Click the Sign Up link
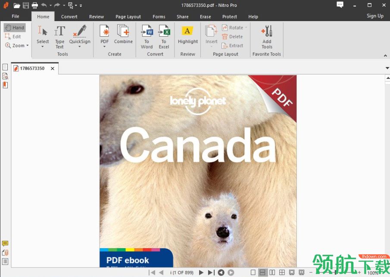390x277 pixels. [375, 16]
